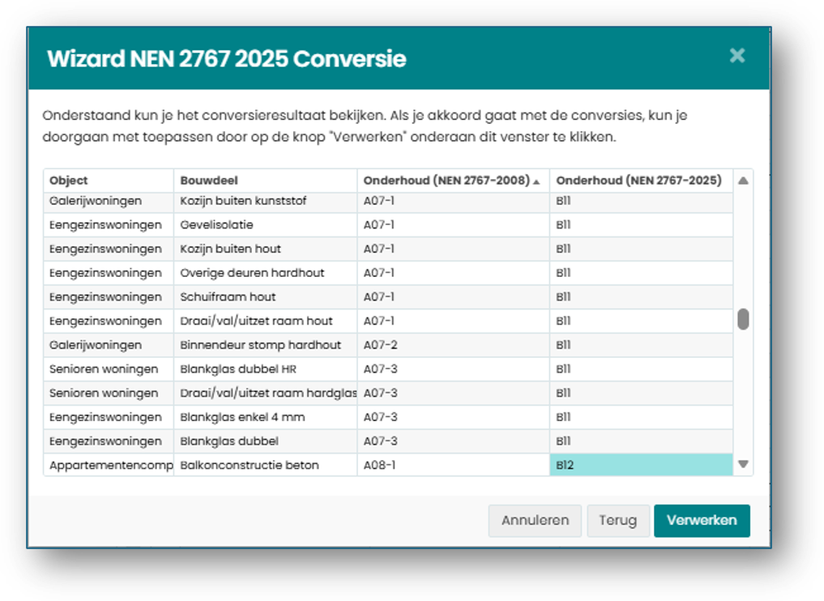Click the 'Appartementencomp' object cell
The height and width of the screenshot is (601, 824).
[109, 466]
